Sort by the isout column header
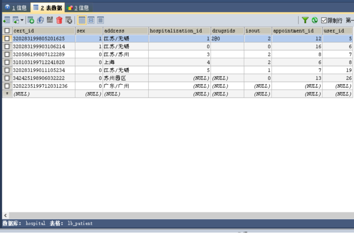Viewport: 354px width, 233px height. click(258, 31)
